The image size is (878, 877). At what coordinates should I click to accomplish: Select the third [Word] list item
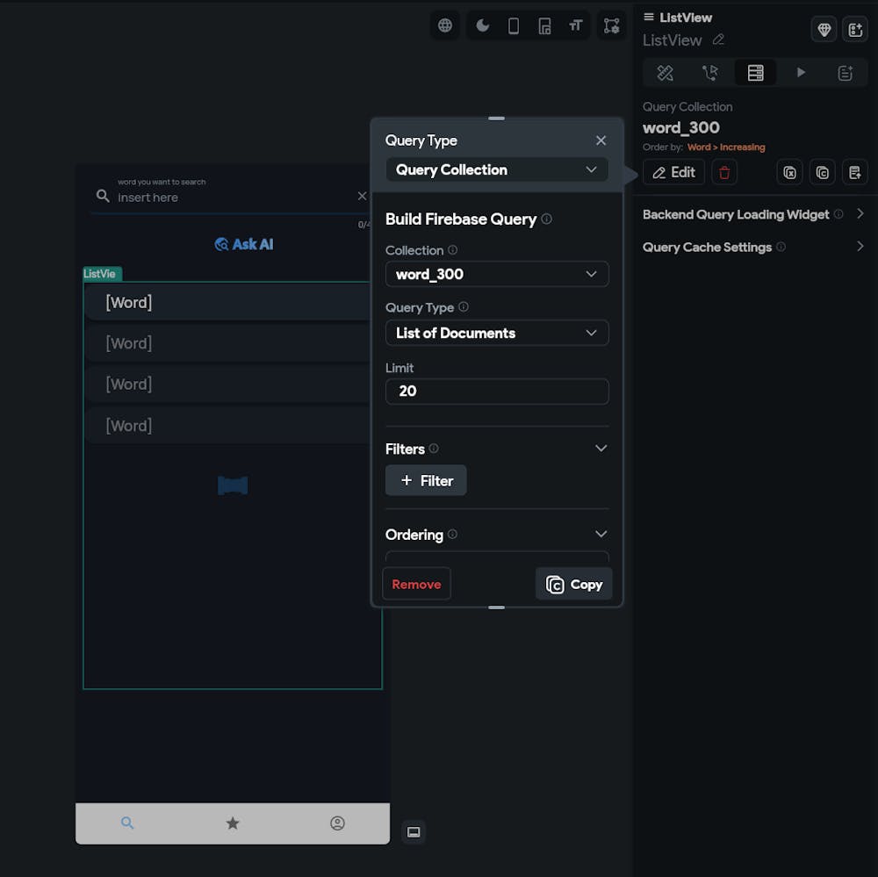tap(228, 385)
